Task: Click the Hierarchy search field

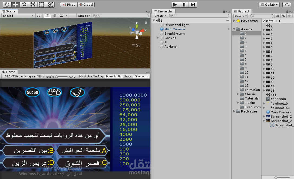Action: 199,16
